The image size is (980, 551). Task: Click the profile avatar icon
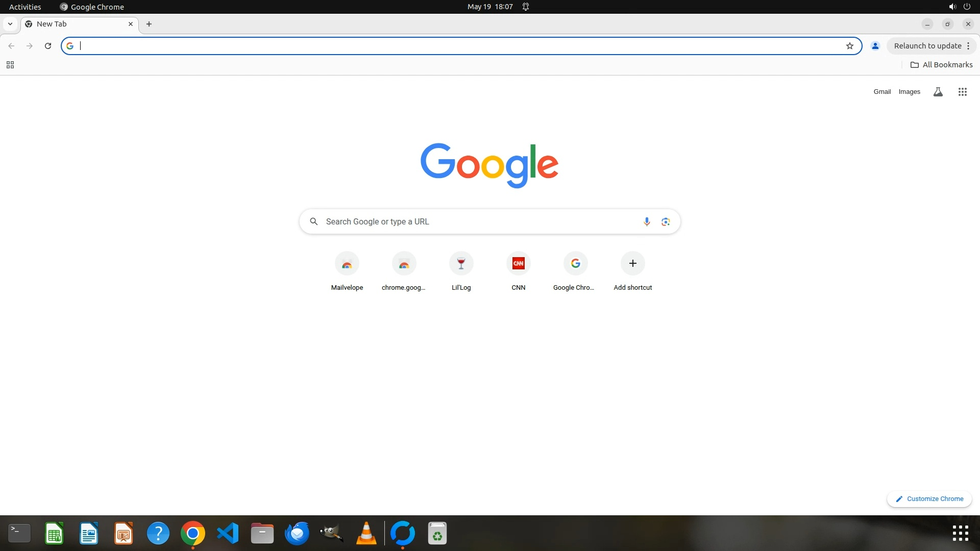click(875, 46)
